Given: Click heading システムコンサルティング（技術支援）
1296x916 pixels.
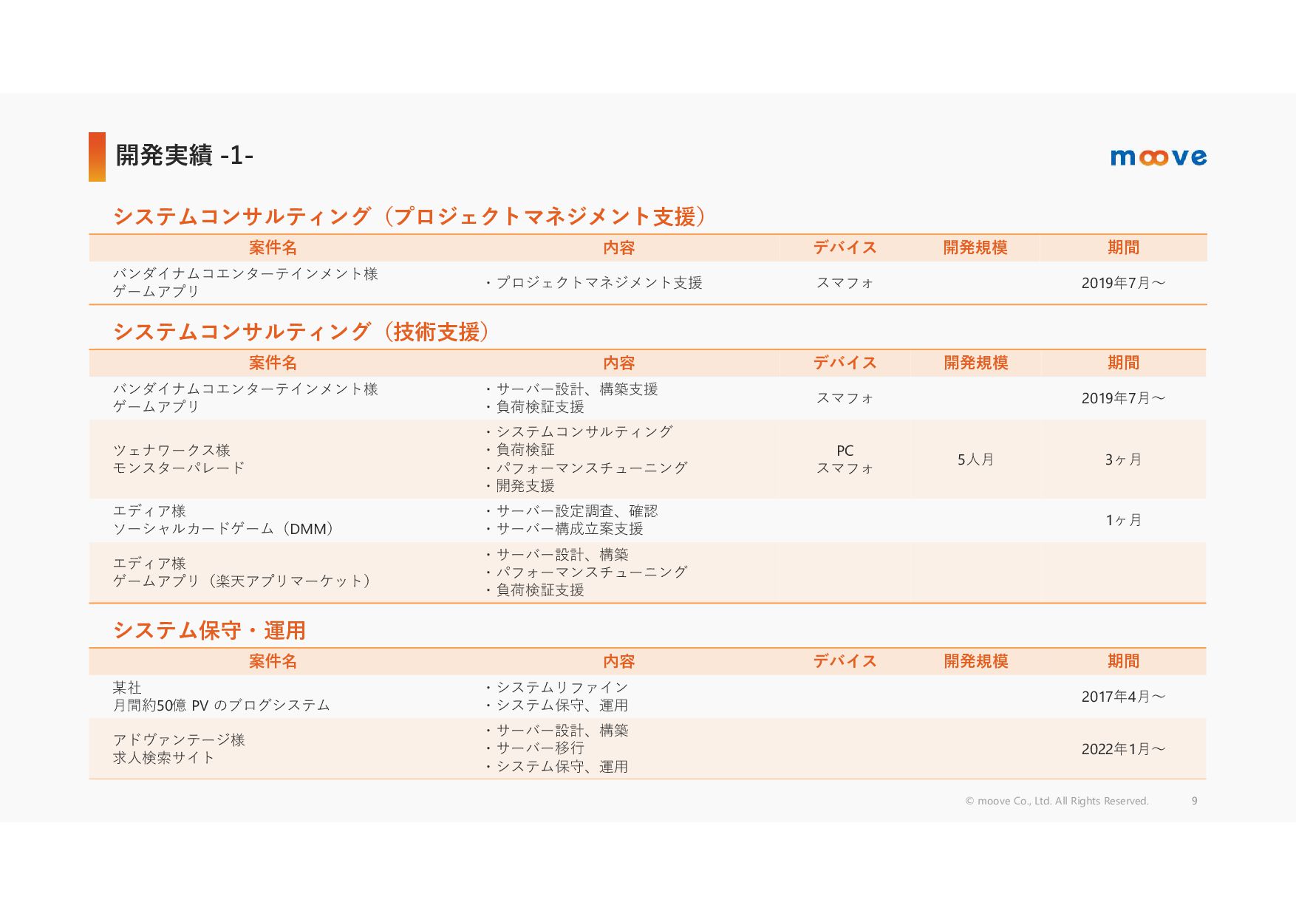Looking at the screenshot, I should pos(303,332).
